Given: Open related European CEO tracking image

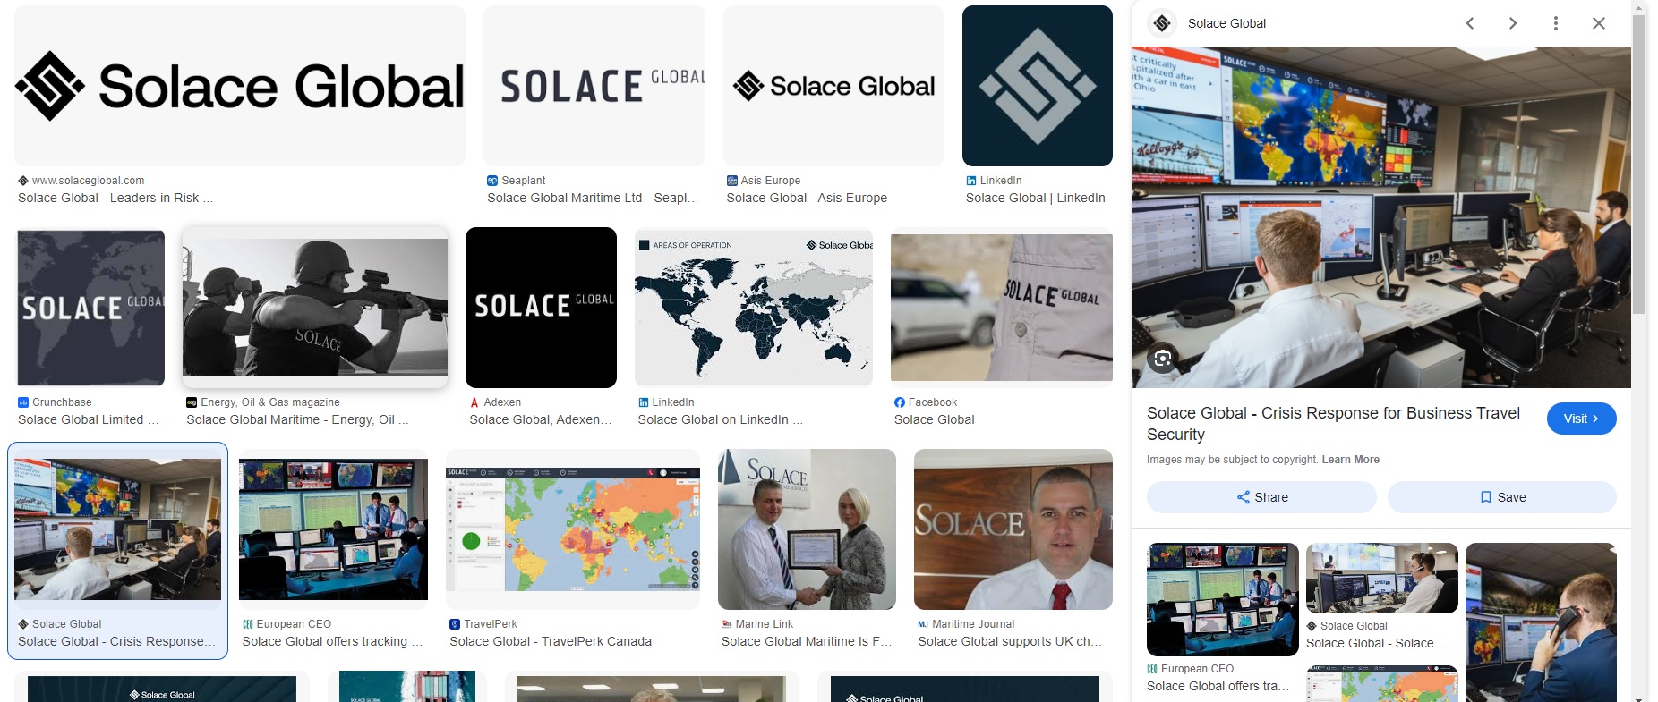Looking at the screenshot, I should pos(1222,599).
